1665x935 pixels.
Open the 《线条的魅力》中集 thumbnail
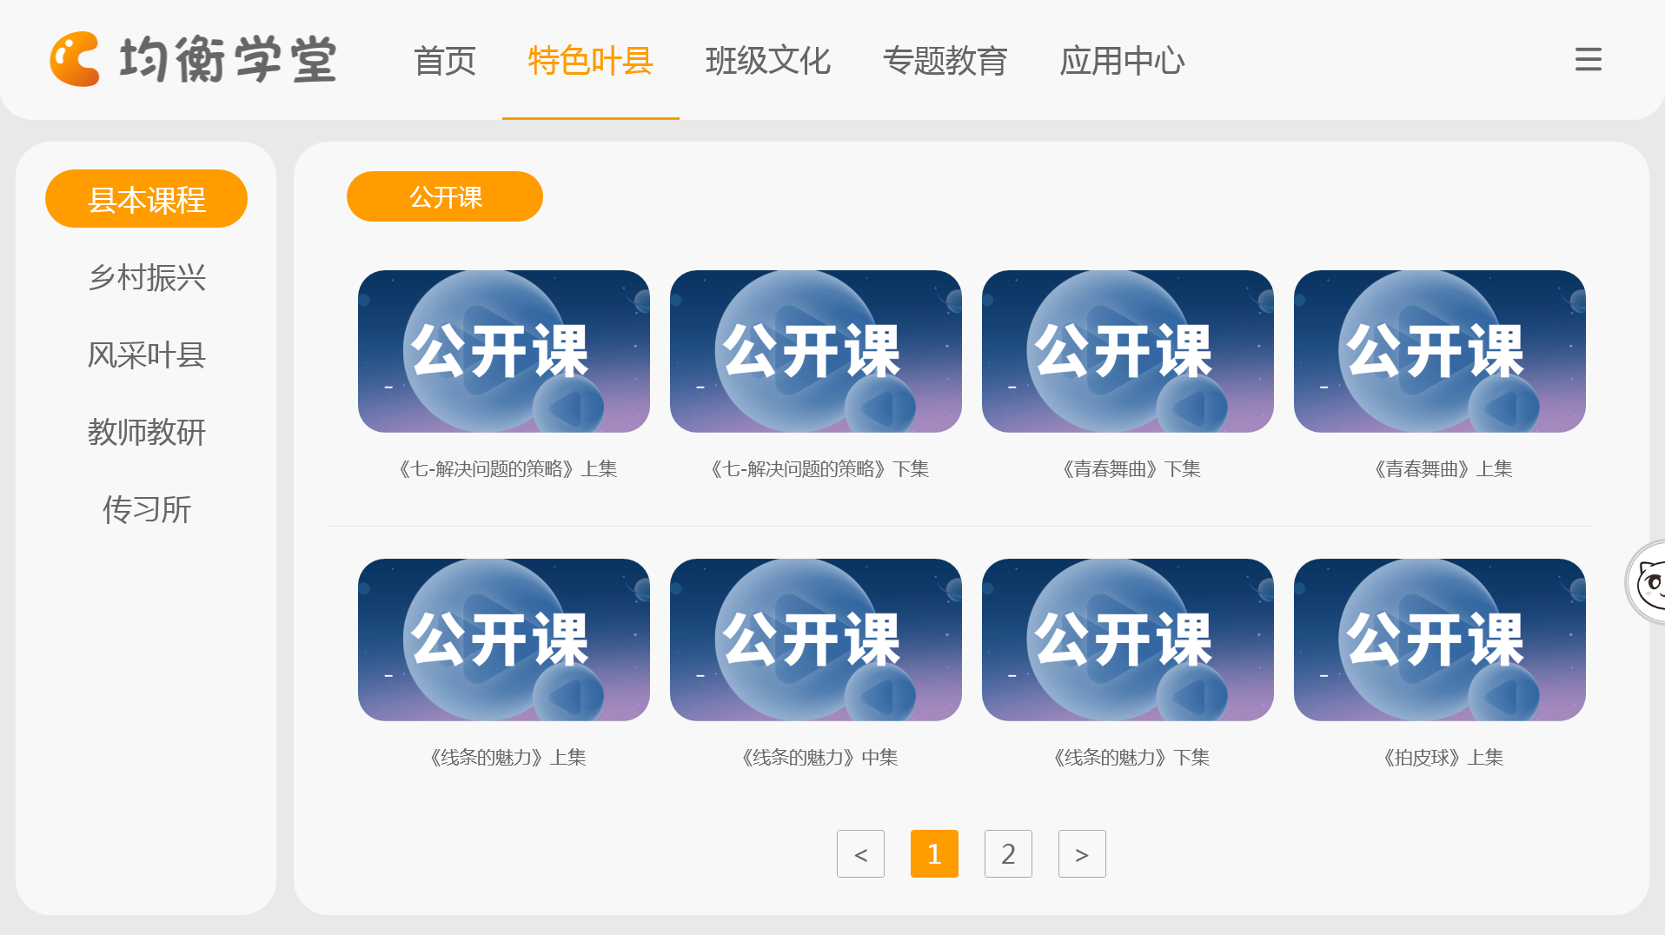pos(816,640)
